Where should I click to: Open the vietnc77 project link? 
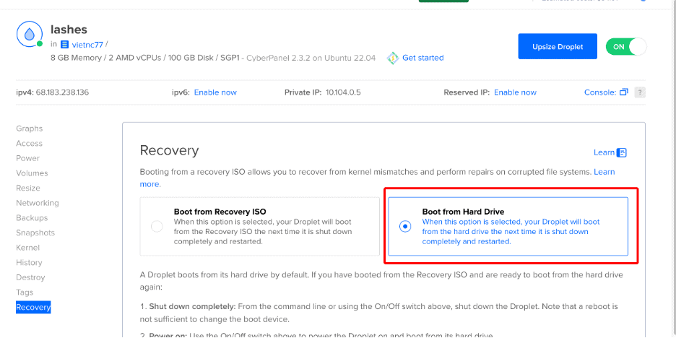[x=87, y=44]
